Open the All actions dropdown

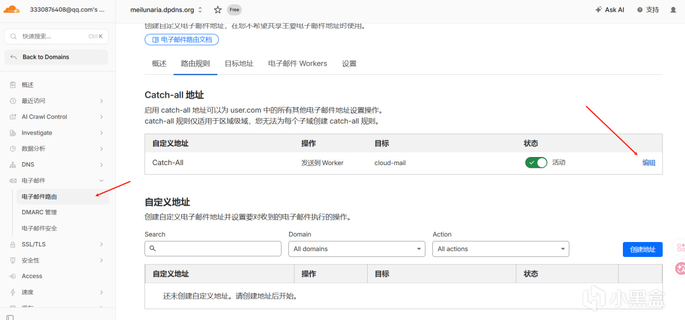(501, 249)
